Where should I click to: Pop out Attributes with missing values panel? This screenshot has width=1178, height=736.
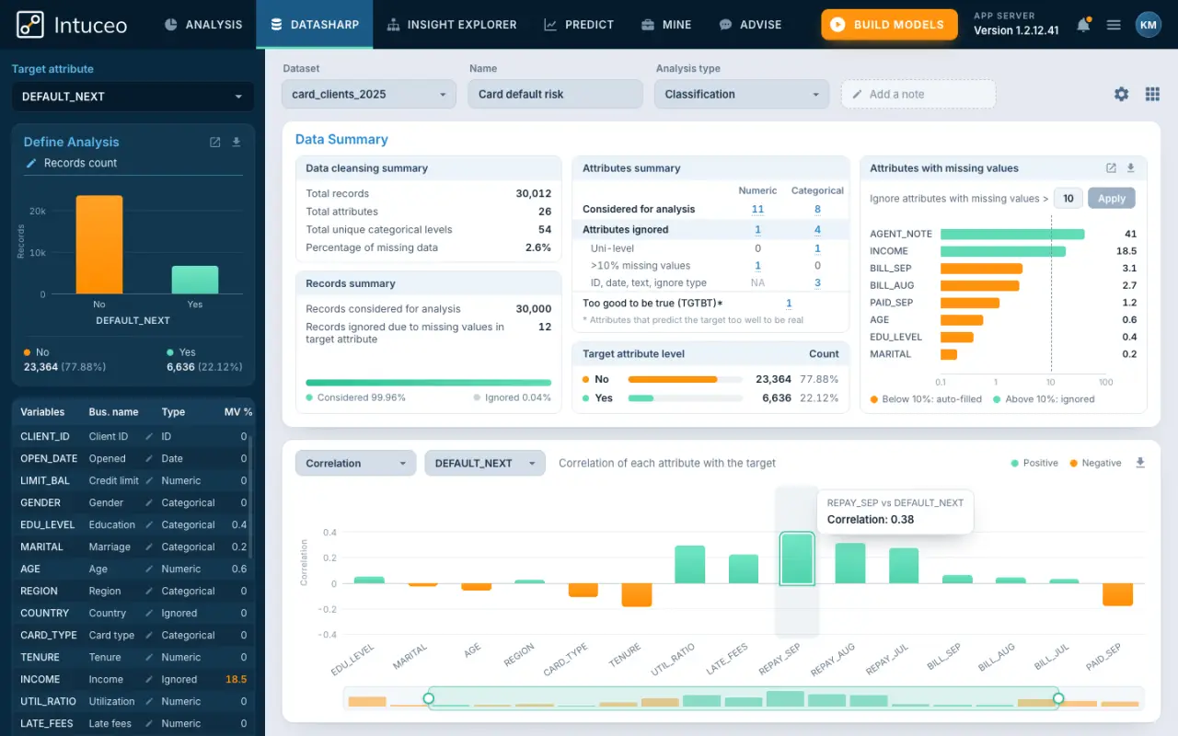pyautogui.click(x=1111, y=168)
